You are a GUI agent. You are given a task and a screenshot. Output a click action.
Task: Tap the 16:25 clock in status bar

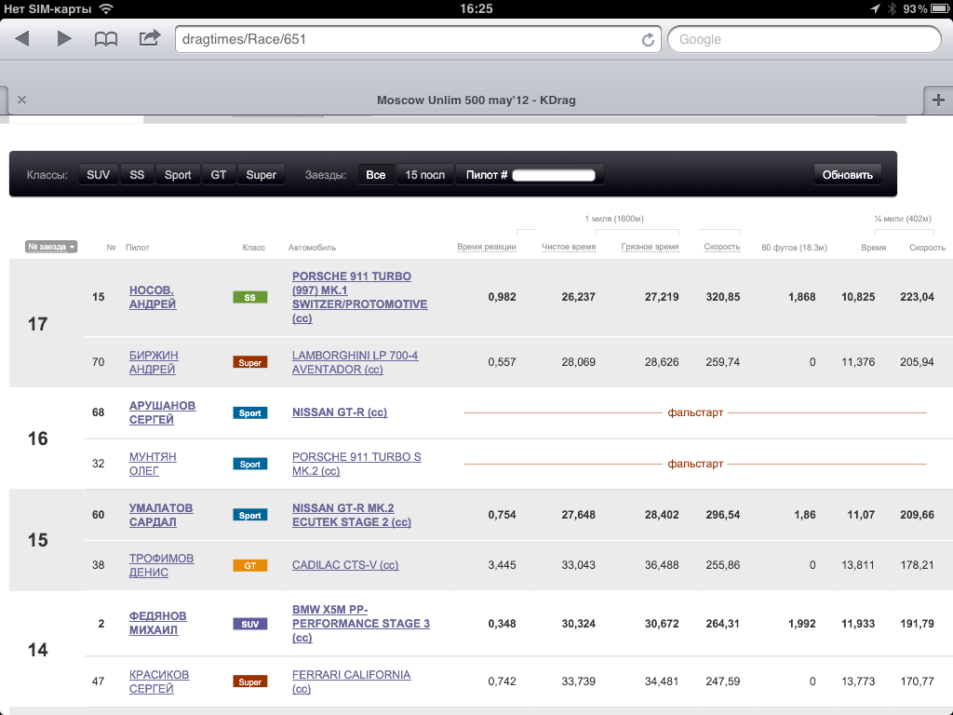(x=476, y=8)
